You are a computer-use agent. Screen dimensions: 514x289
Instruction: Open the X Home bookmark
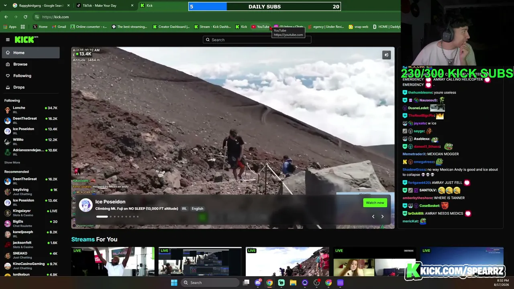coord(40,27)
